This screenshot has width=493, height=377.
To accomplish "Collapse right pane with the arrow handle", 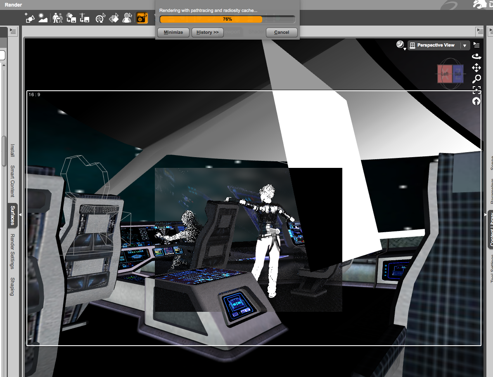I will pyautogui.click(x=485, y=215).
